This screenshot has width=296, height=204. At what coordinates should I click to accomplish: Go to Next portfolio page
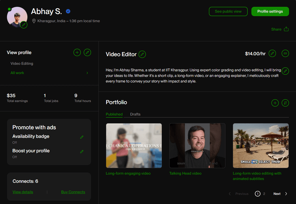[x=280, y=194]
